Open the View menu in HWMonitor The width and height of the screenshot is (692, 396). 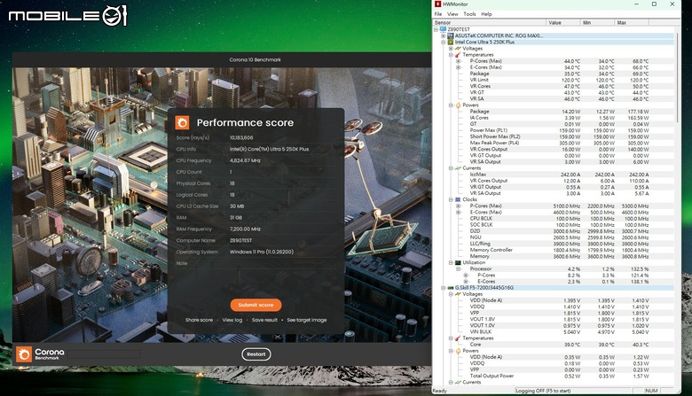click(x=452, y=14)
